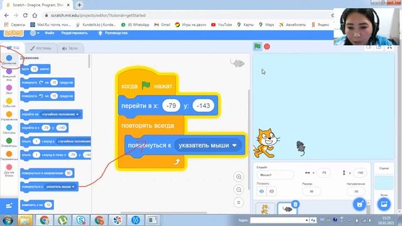402x226 pixels.
Task: Open случайное положение dropdown in плыть block
Action: (73, 141)
